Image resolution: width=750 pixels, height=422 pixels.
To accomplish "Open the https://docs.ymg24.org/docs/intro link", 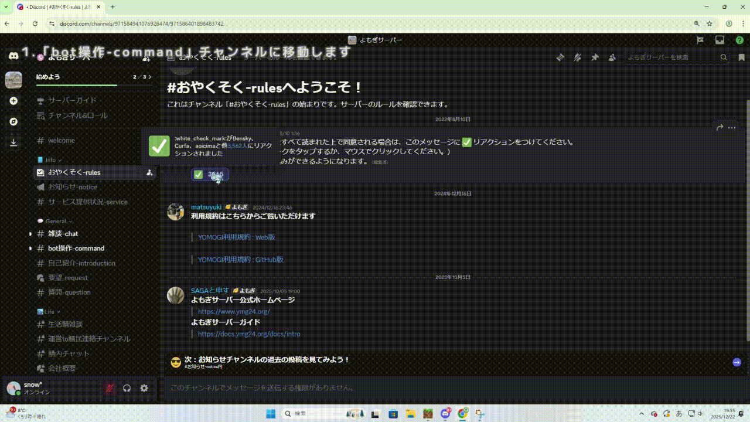I will (249, 334).
